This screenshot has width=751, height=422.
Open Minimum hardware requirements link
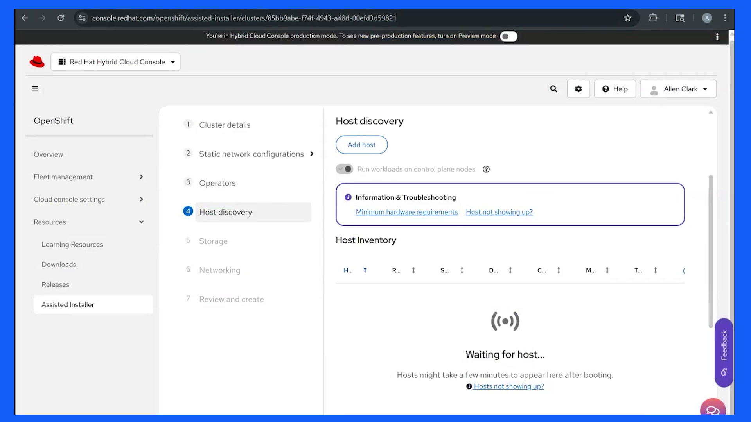406,212
